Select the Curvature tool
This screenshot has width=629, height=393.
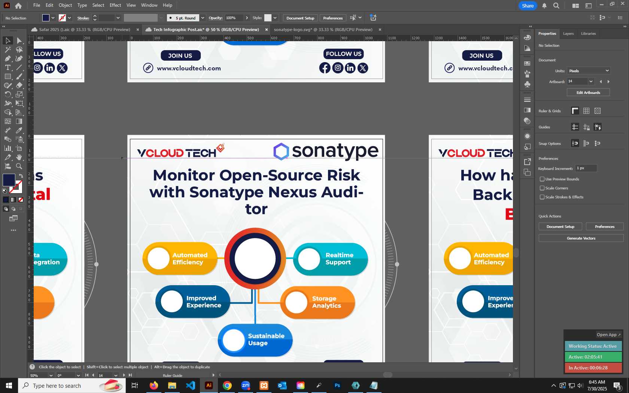click(19, 58)
